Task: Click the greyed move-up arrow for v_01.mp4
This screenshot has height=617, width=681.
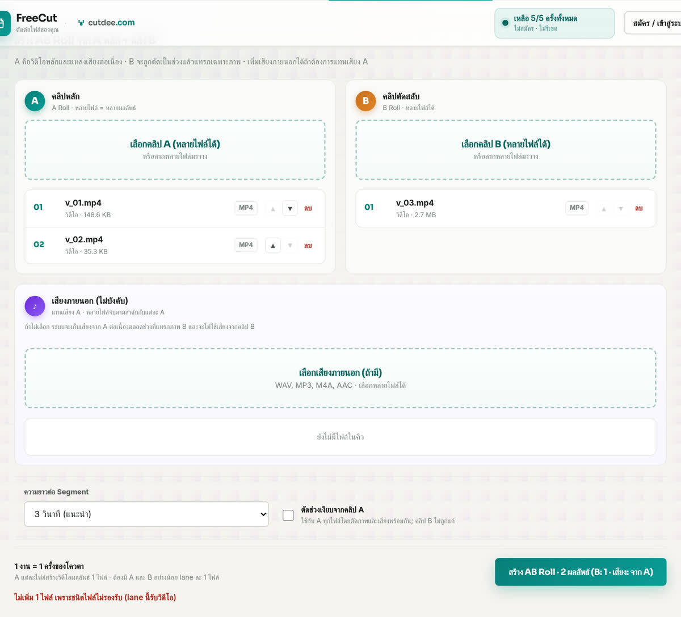Action: (x=273, y=208)
